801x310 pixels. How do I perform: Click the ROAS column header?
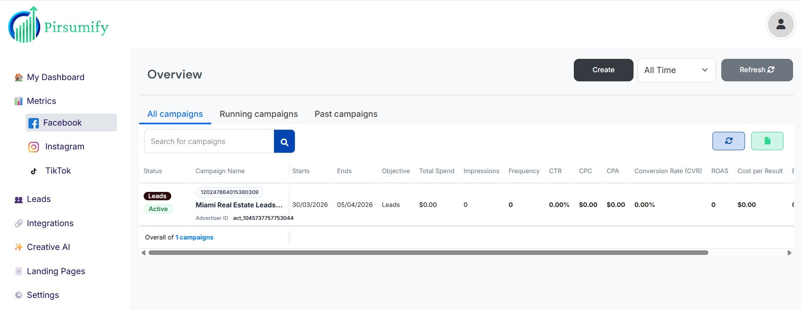720,171
